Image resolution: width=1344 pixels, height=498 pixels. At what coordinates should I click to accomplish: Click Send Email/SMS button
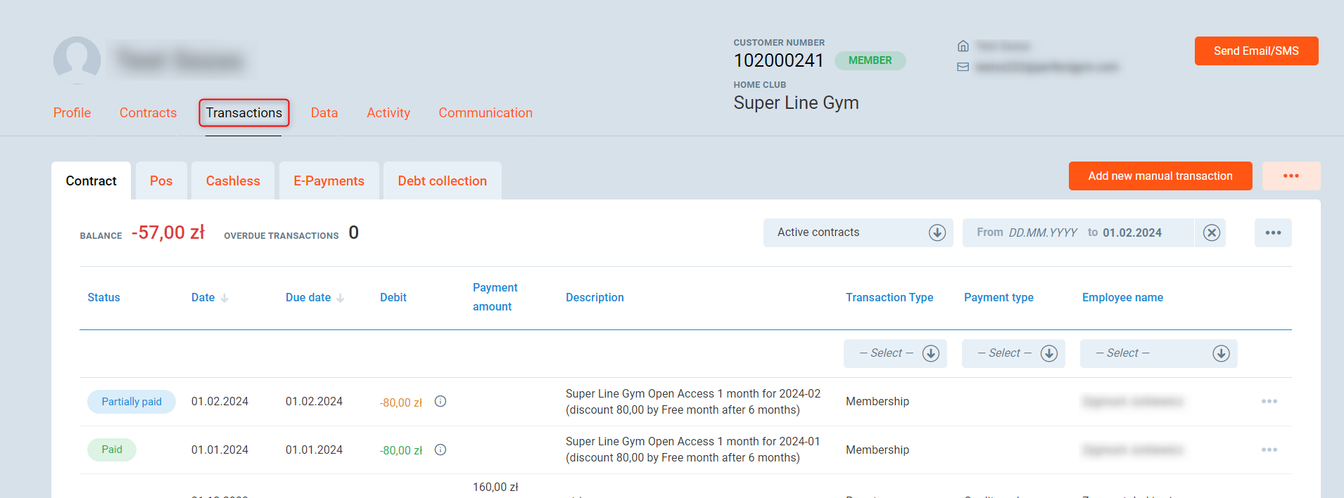pyautogui.click(x=1255, y=51)
